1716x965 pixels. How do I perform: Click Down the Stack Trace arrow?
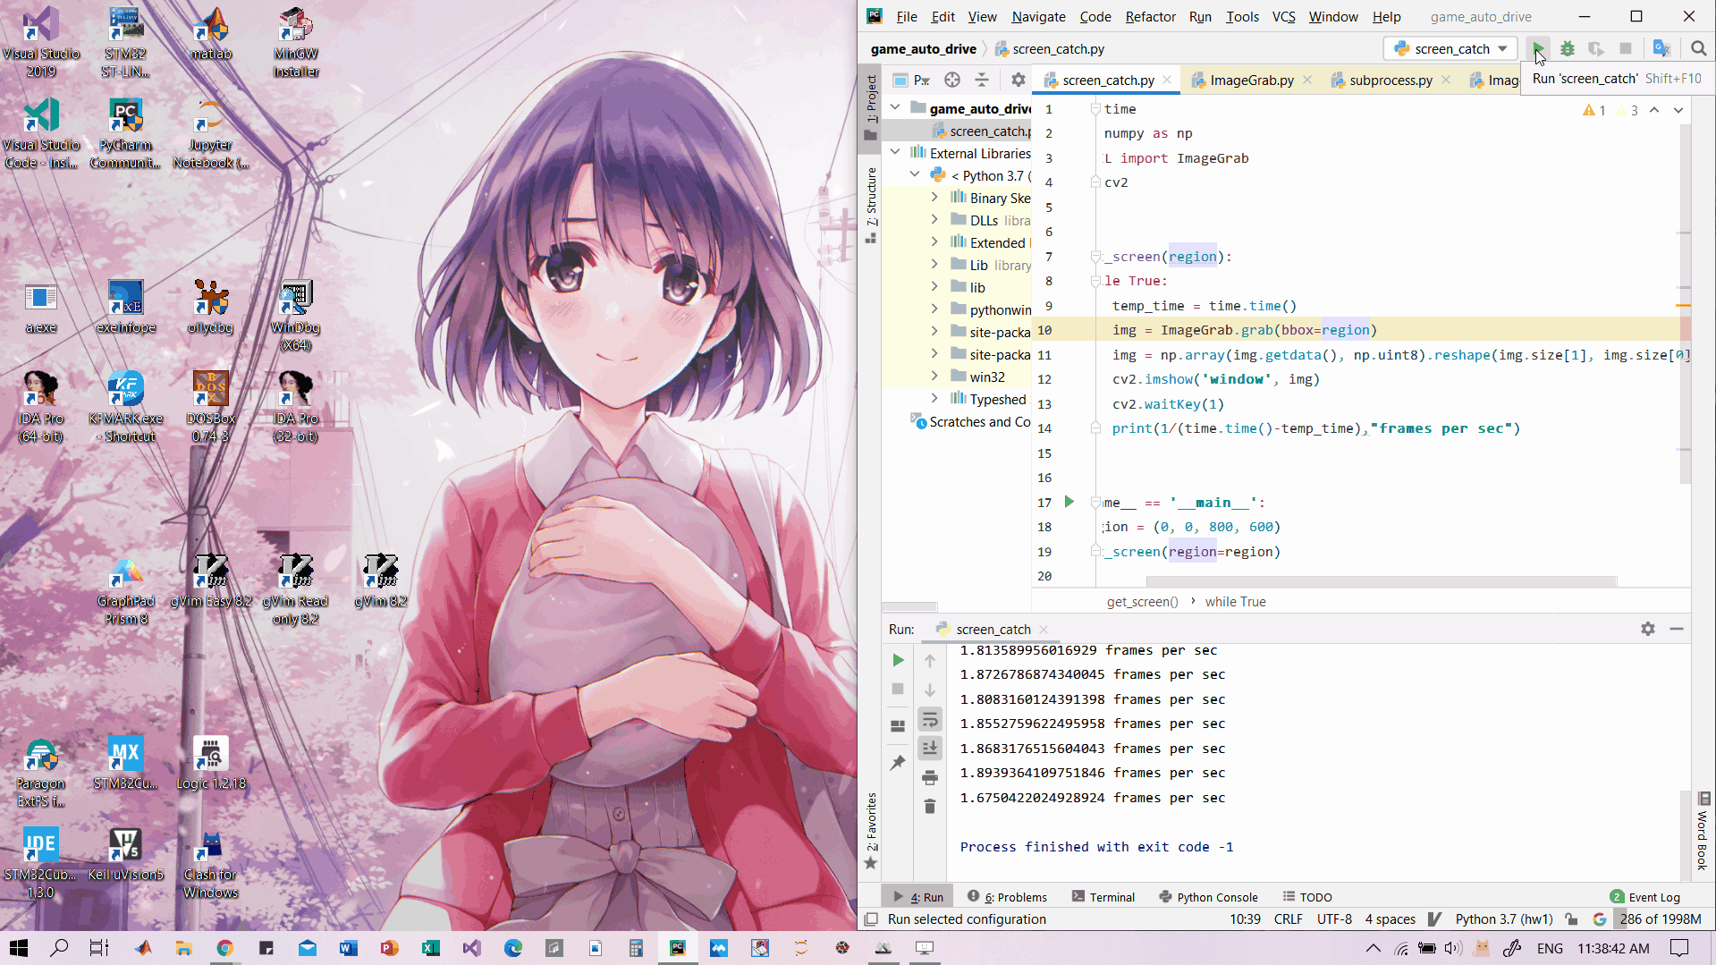coord(930,690)
